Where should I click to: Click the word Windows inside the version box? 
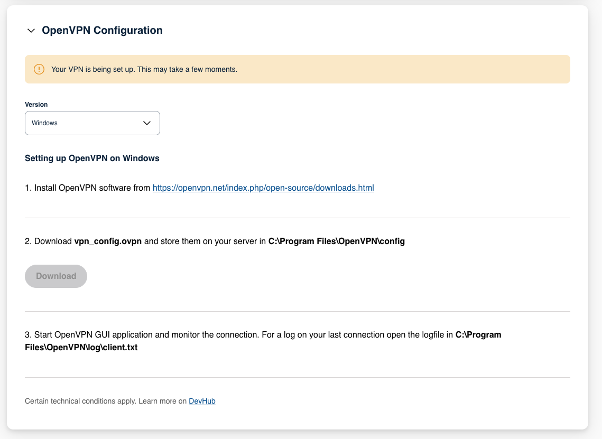(45, 123)
